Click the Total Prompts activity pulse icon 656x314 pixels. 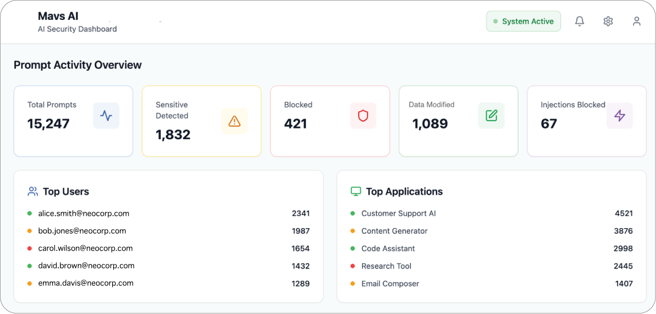click(106, 116)
